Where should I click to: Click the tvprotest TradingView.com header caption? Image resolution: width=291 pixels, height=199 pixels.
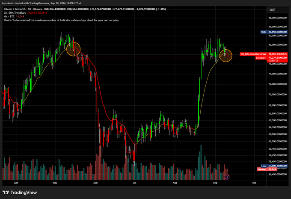[42, 3]
